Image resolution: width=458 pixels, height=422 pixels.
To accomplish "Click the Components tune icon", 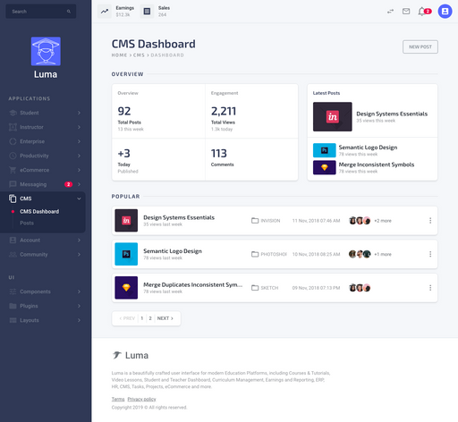I will point(13,291).
